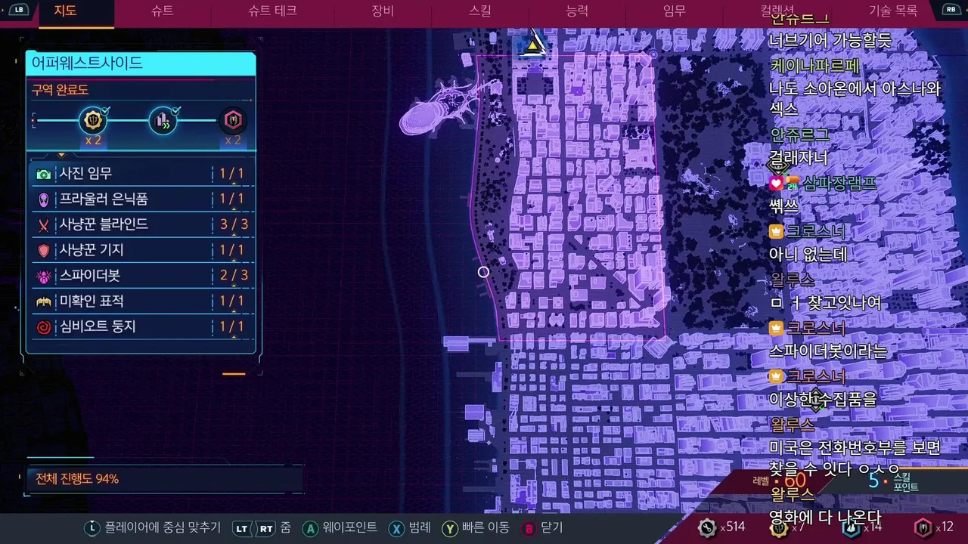
Task: Click the blue X button icon
Action: [396, 529]
